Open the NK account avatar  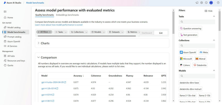coord(211,3)
